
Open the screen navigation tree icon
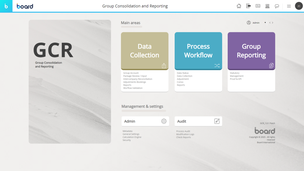pos(248,6)
